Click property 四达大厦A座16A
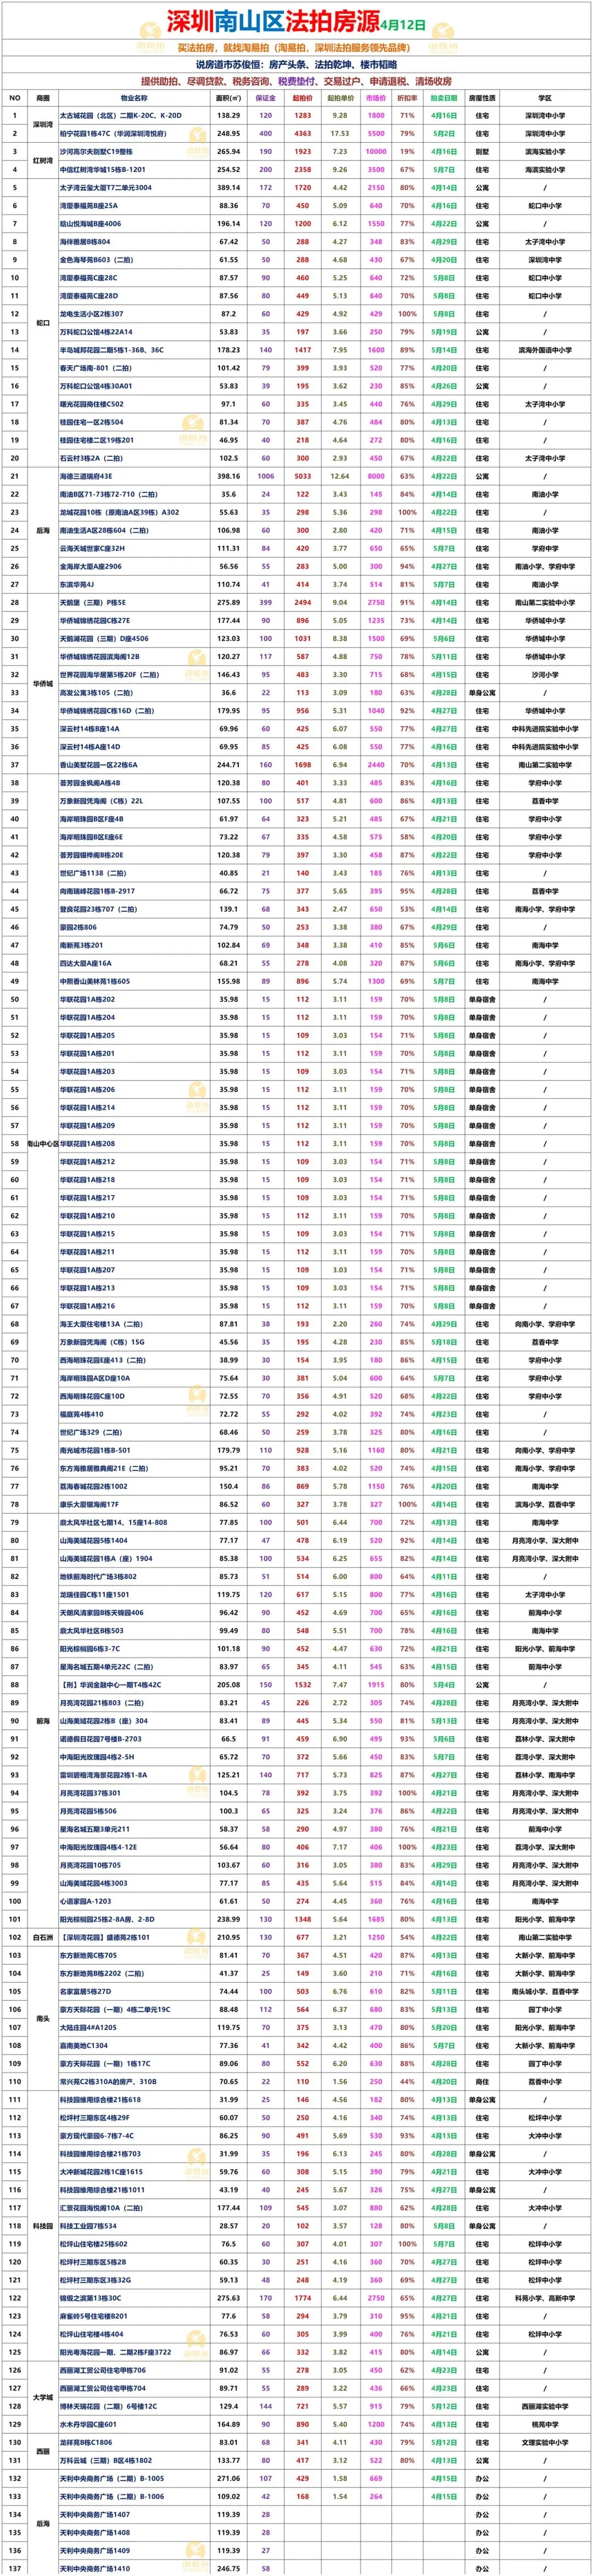This screenshot has width=593, height=2576. pos(86,963)
